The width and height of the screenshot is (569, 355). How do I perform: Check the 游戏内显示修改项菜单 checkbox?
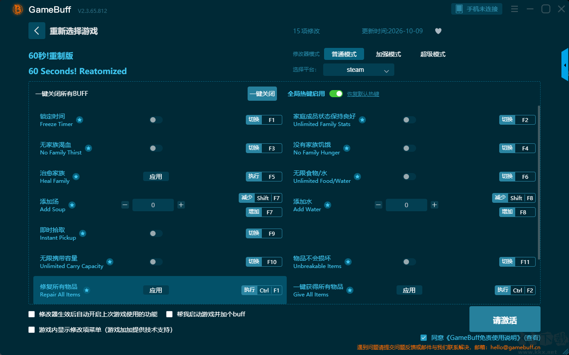pyautogui.click(x=32, y=330)
